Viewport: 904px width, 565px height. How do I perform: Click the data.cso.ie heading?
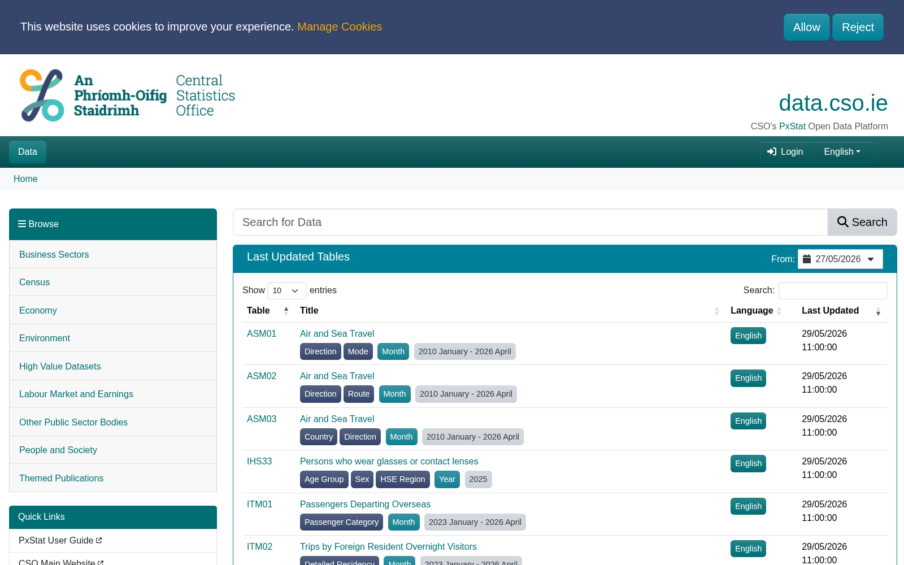tap(833, 103)
